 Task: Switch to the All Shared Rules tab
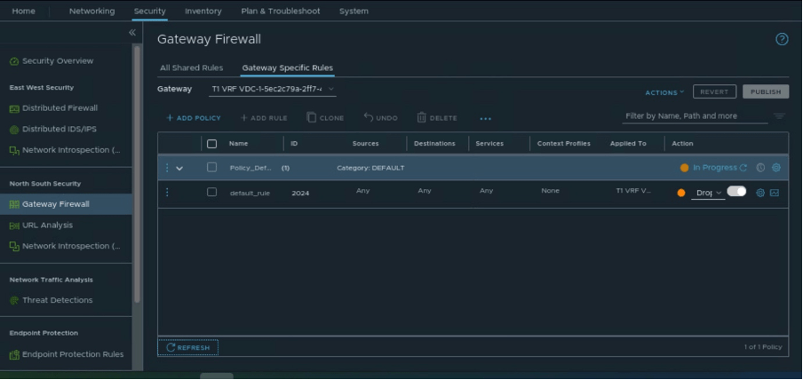[192, 67]
